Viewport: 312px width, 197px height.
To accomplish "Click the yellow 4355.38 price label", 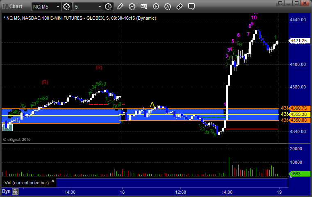I will pyautogui.click(x=298, y=114).
